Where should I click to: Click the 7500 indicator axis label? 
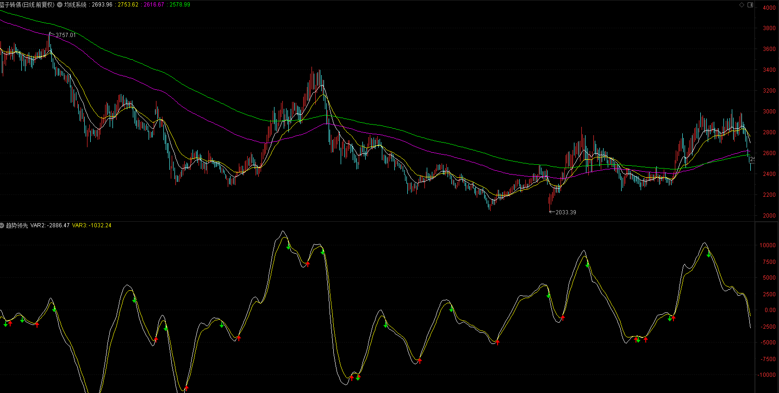coord(769,262)
